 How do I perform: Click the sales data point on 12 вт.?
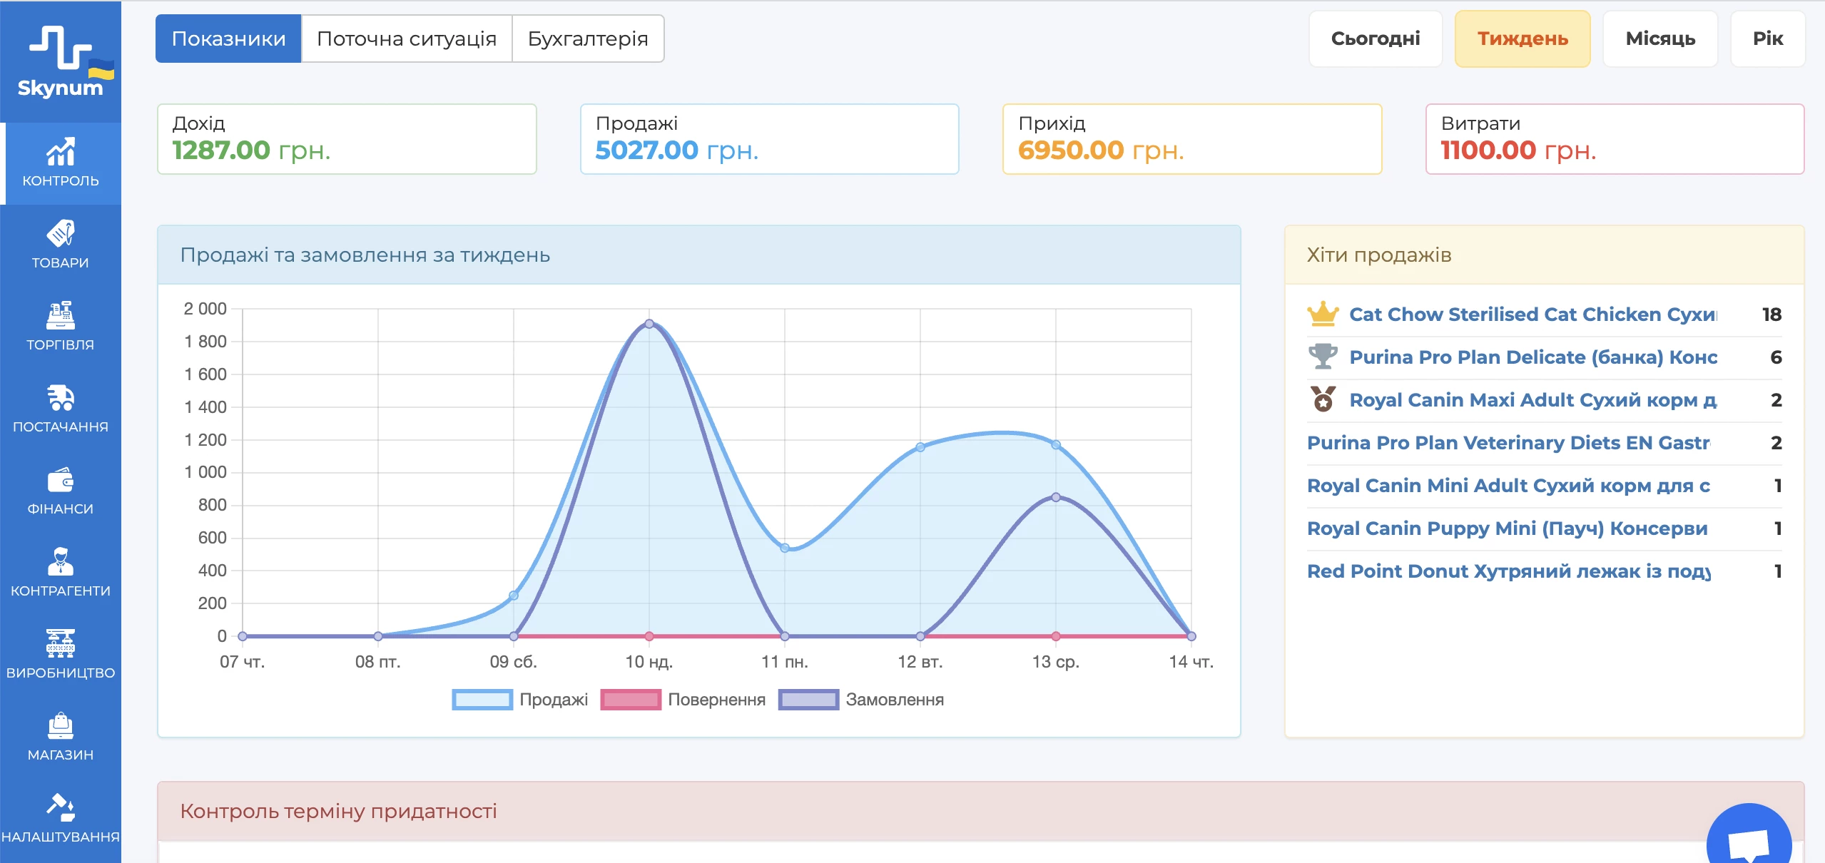click(x=920, y=447)
